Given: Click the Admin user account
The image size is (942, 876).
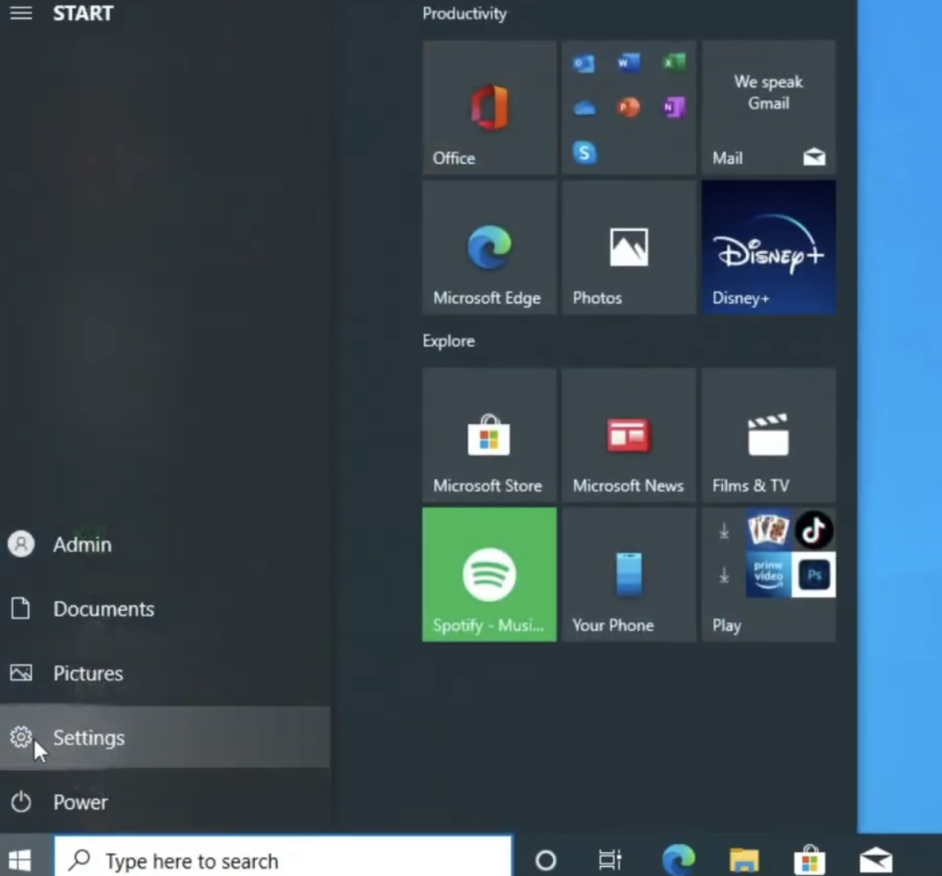Looking at the screenshot, I should 81,545.
